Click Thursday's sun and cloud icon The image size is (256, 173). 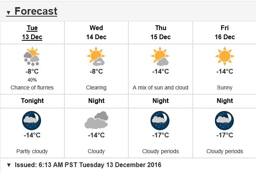point(160,56)
